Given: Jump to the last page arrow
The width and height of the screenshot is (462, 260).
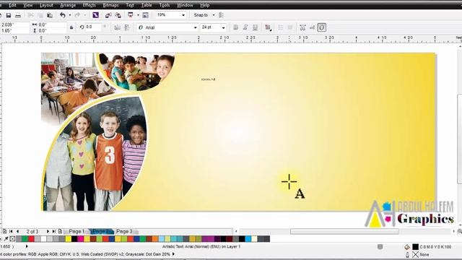Looking at the screenshot, I should point(54,231).
